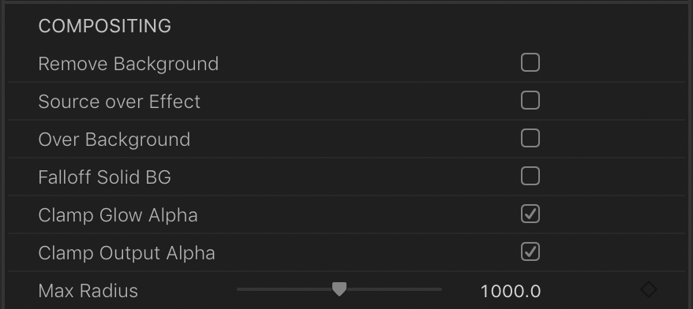Select the Max Radius parameter label
The image size is (693, 309).
[88, 291]
